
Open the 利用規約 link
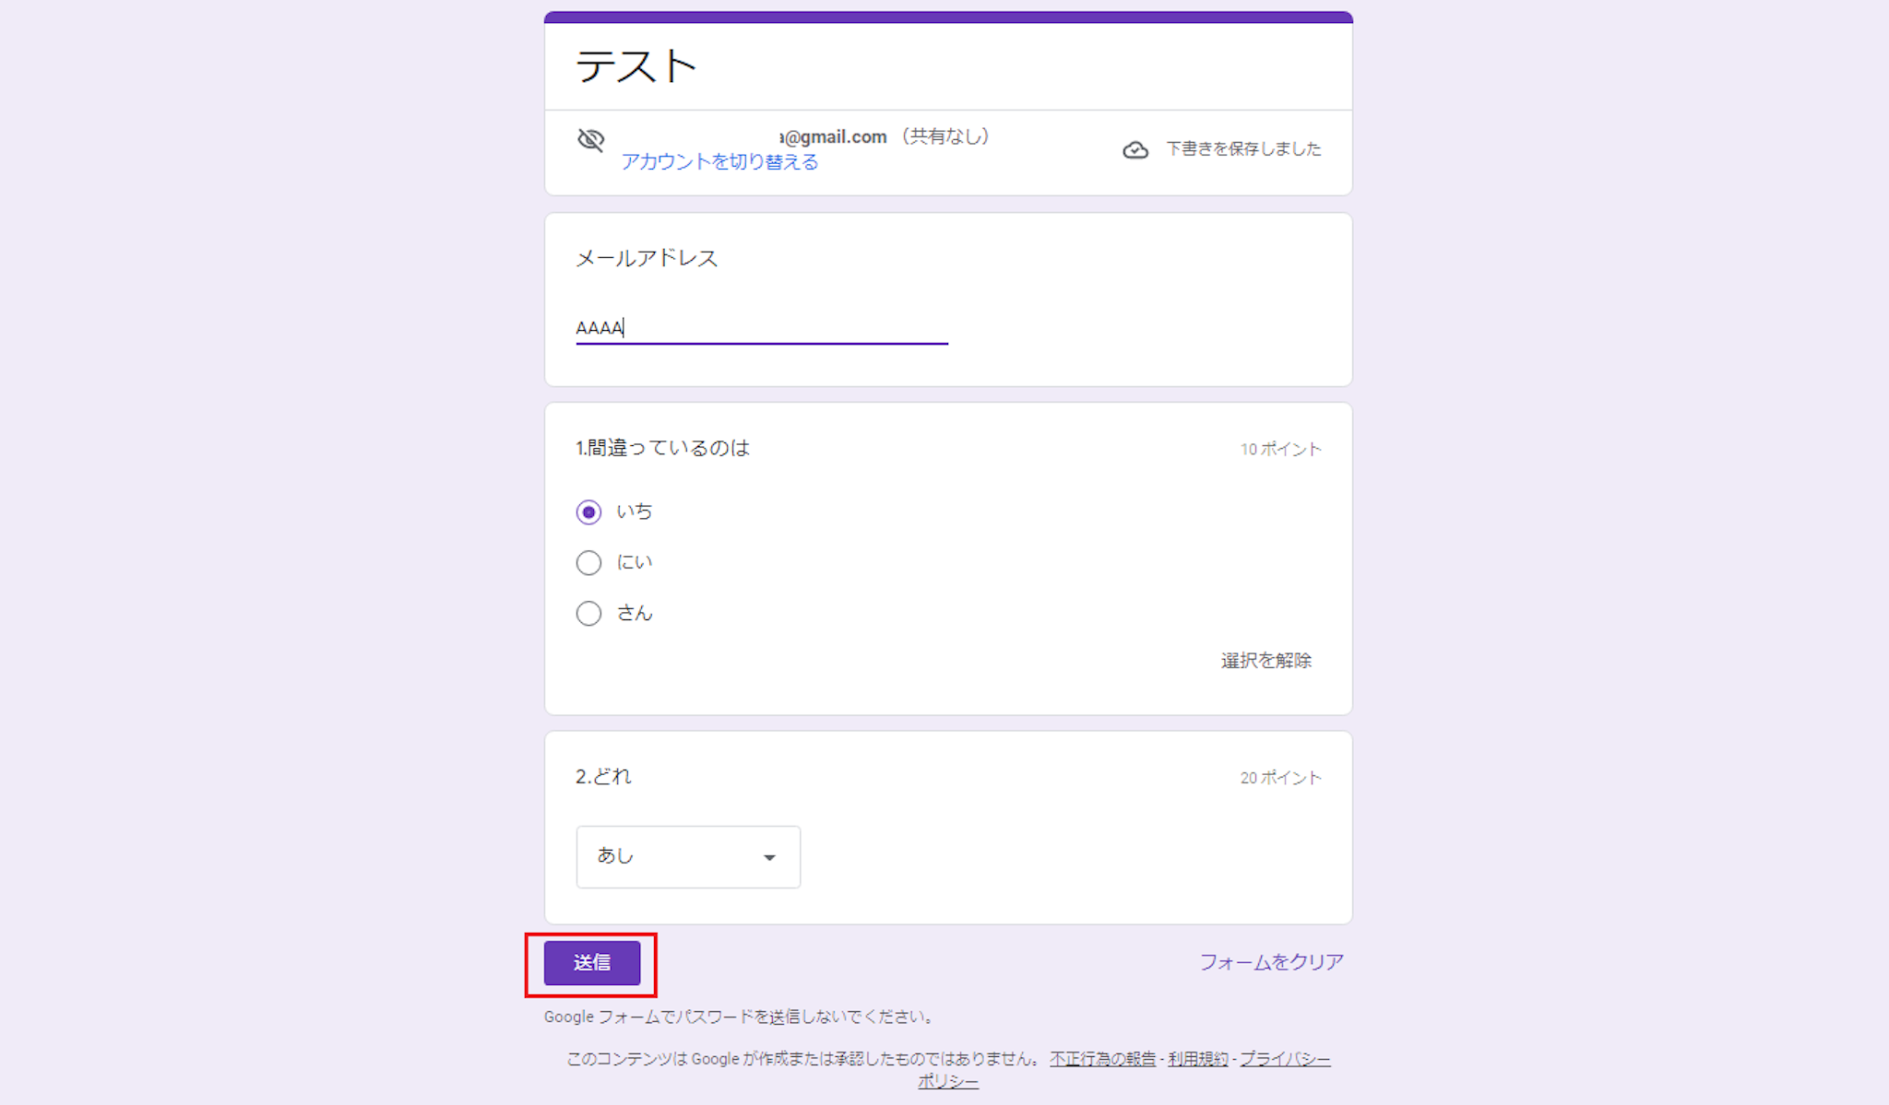tap(1197, 1059)
